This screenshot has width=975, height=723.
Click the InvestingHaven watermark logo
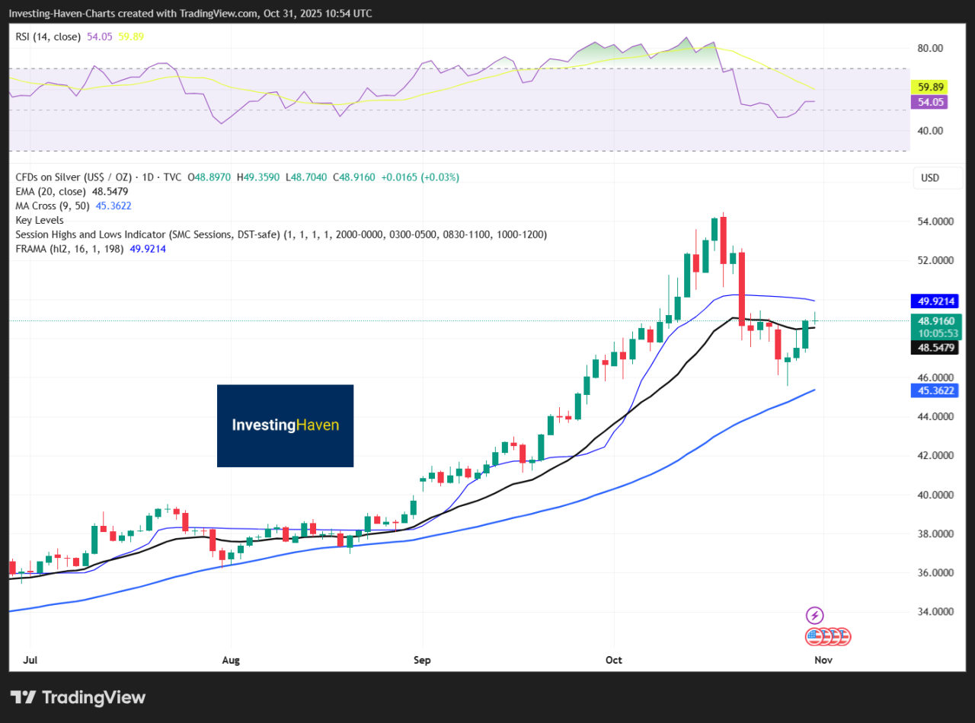(x=285, y=425)
